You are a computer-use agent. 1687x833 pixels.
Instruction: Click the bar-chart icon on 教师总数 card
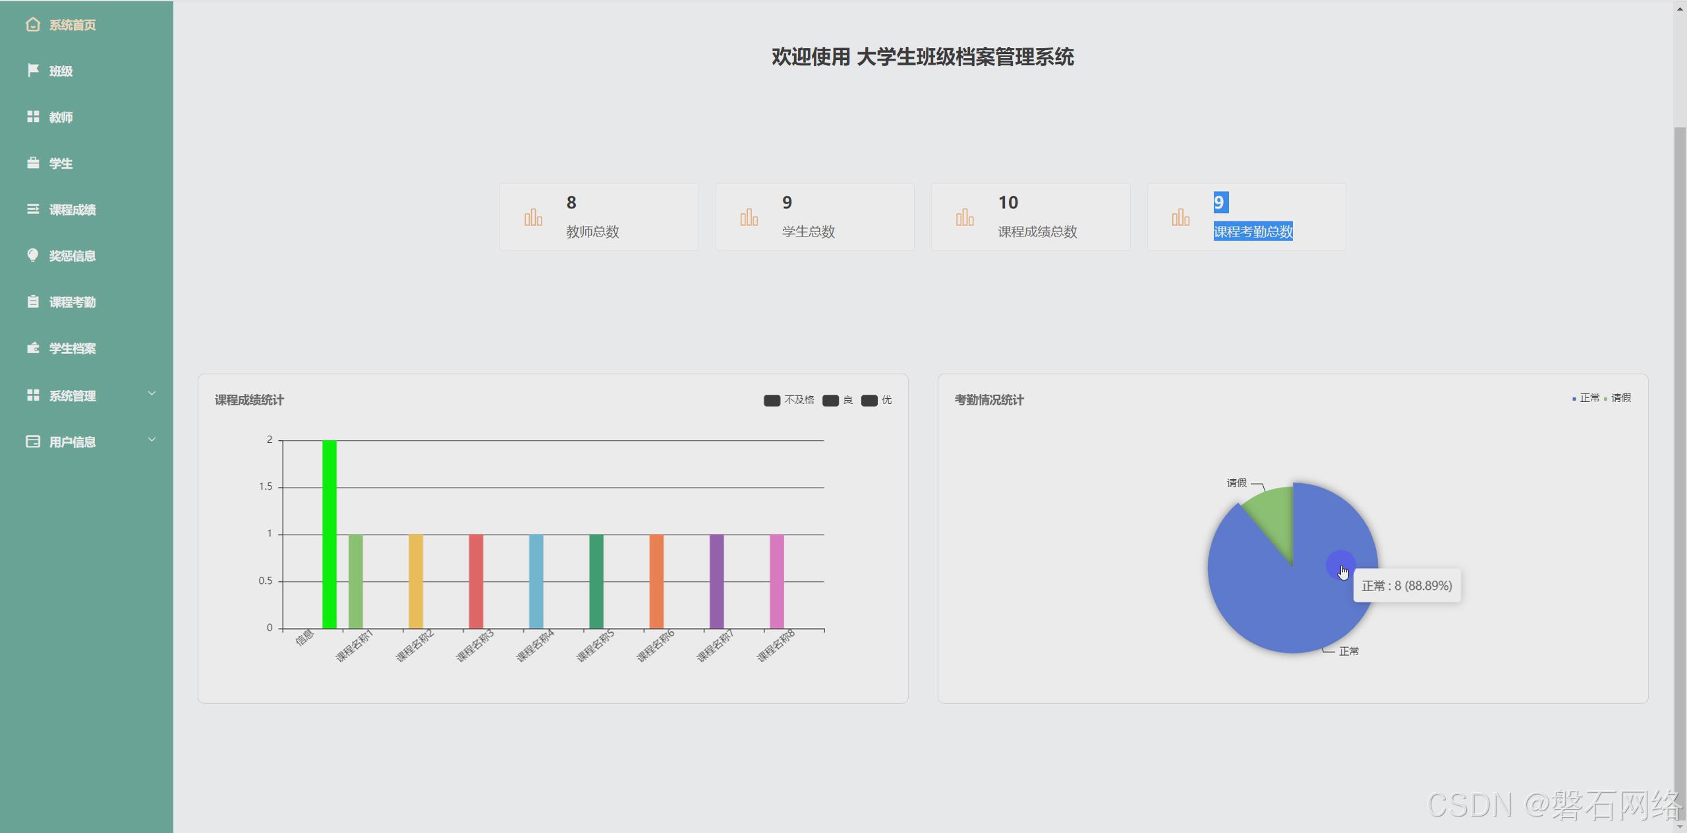pos(532,216)
